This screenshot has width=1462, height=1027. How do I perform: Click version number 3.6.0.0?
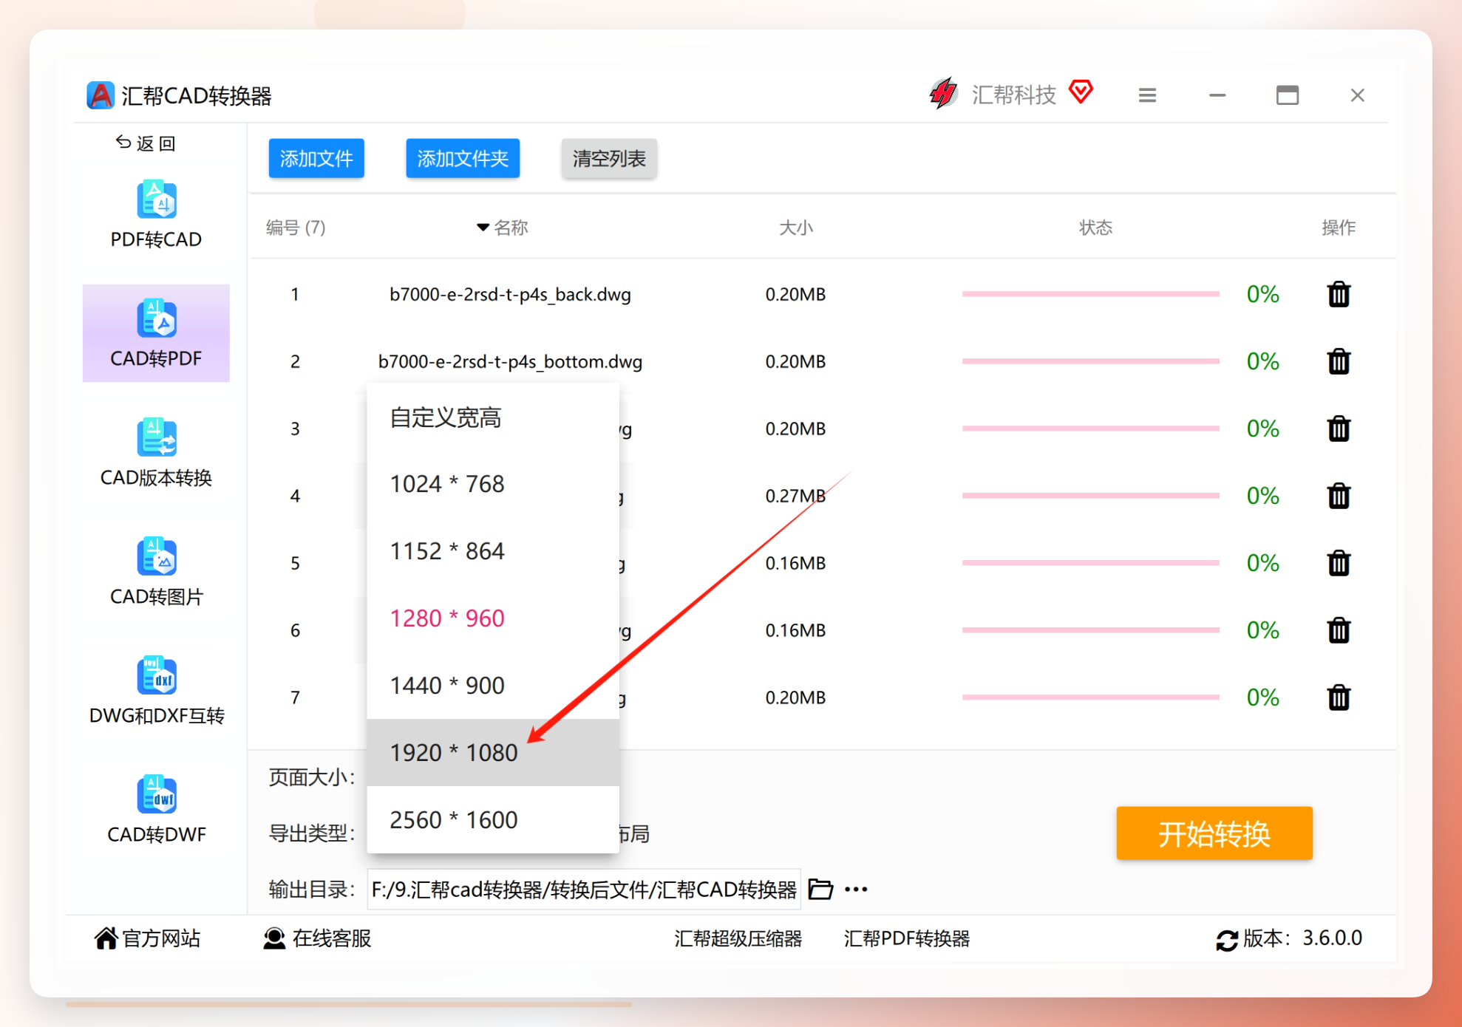1332,938
